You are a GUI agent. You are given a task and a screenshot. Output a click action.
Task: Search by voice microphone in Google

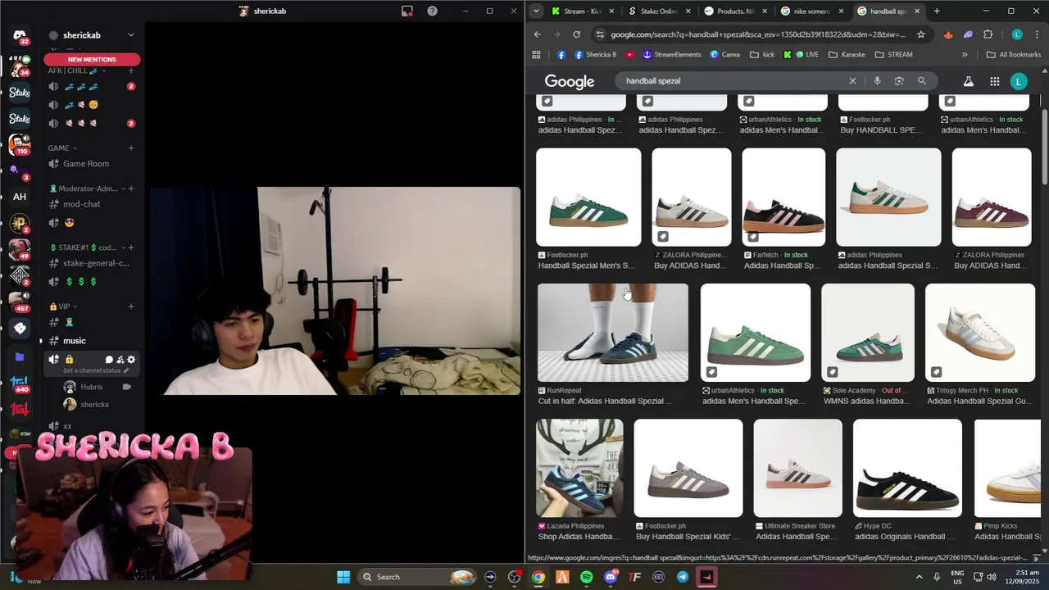[877, 81]
